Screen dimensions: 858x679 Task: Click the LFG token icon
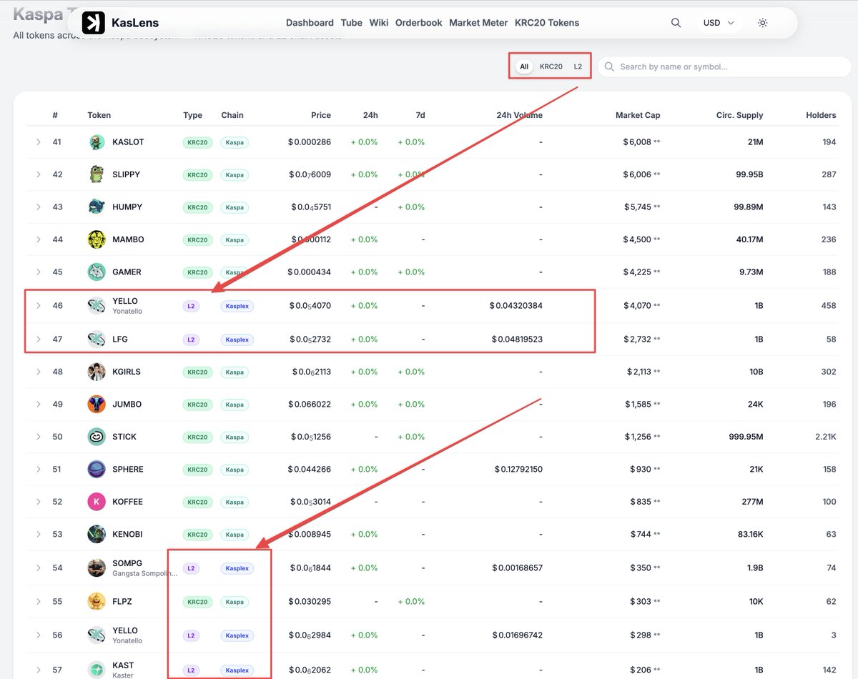[97, 339]
